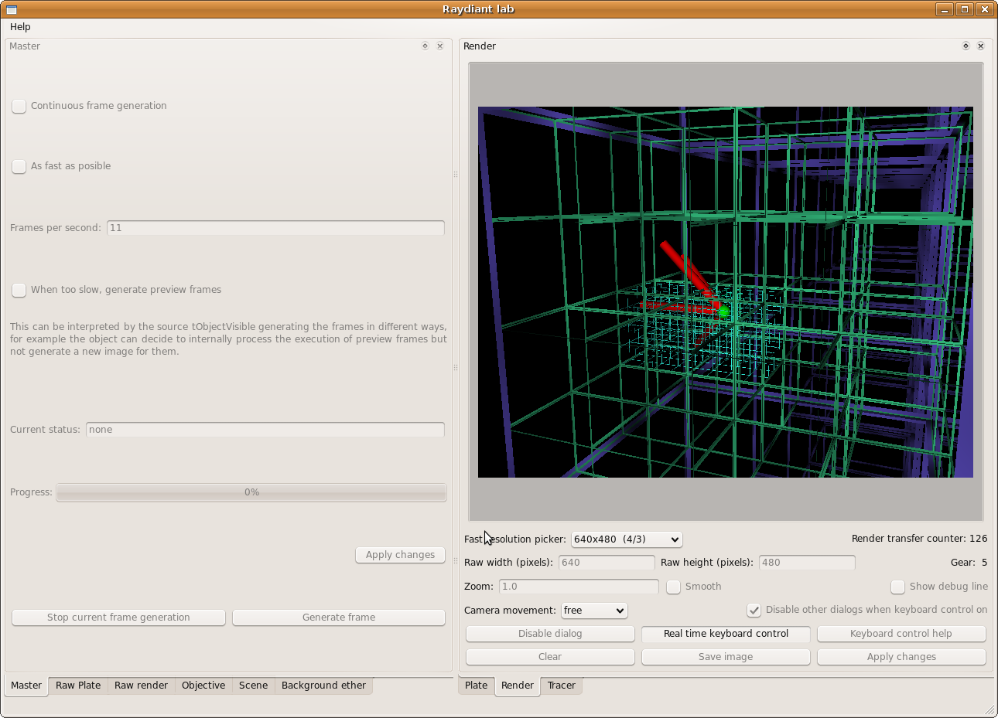998x718 pixels.
Task: Float the Master dock panel
Action: pos(425,46)
